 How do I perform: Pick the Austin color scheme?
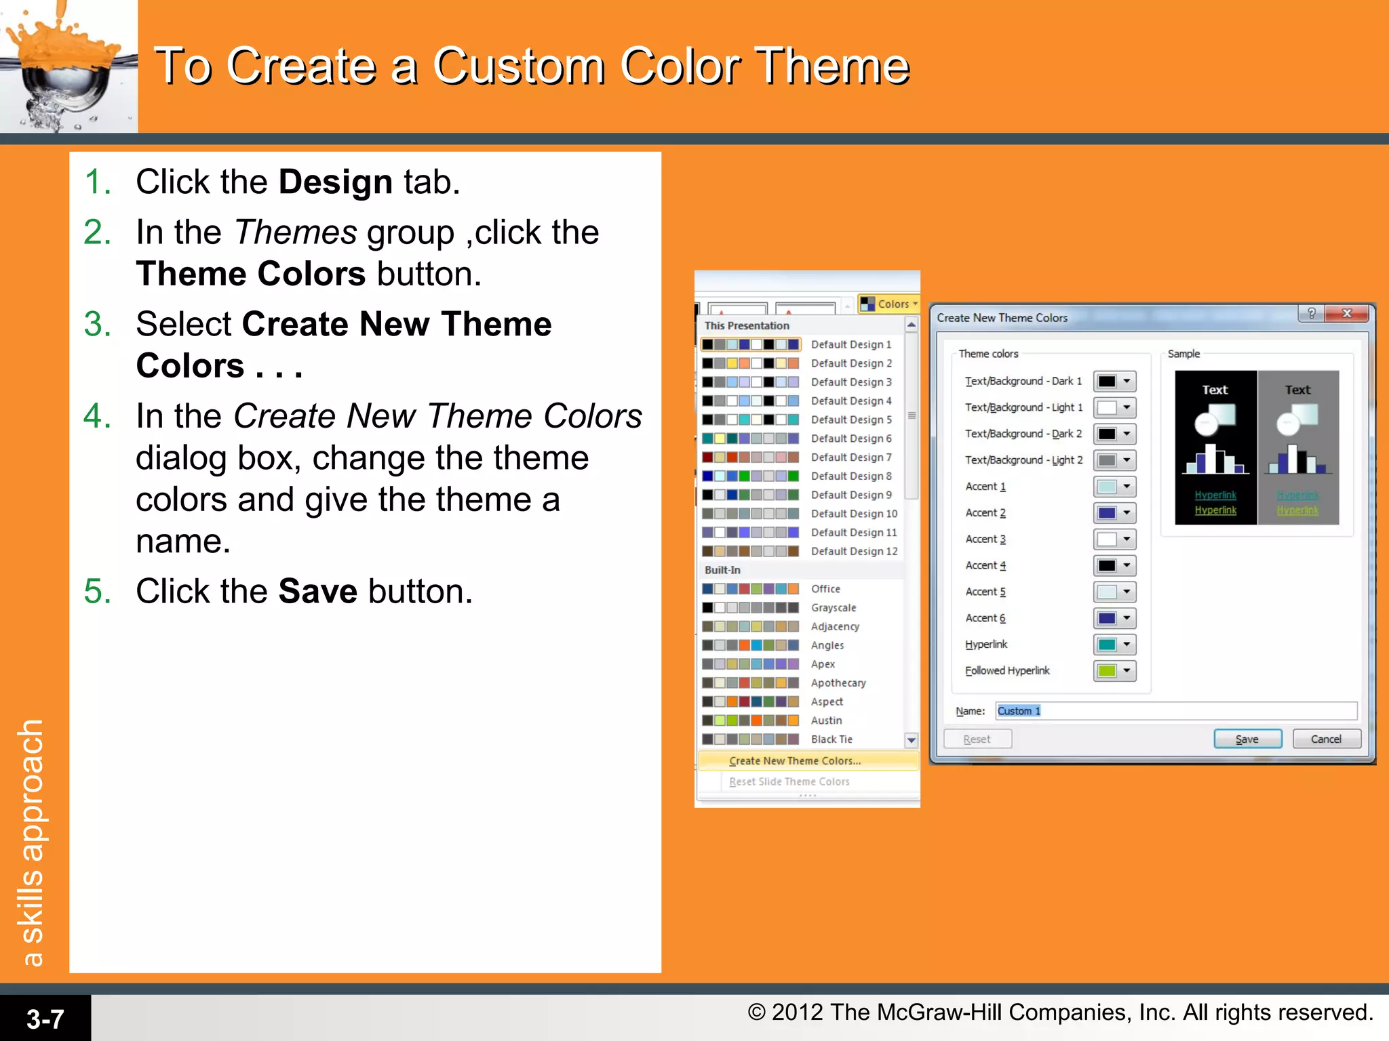826,720
